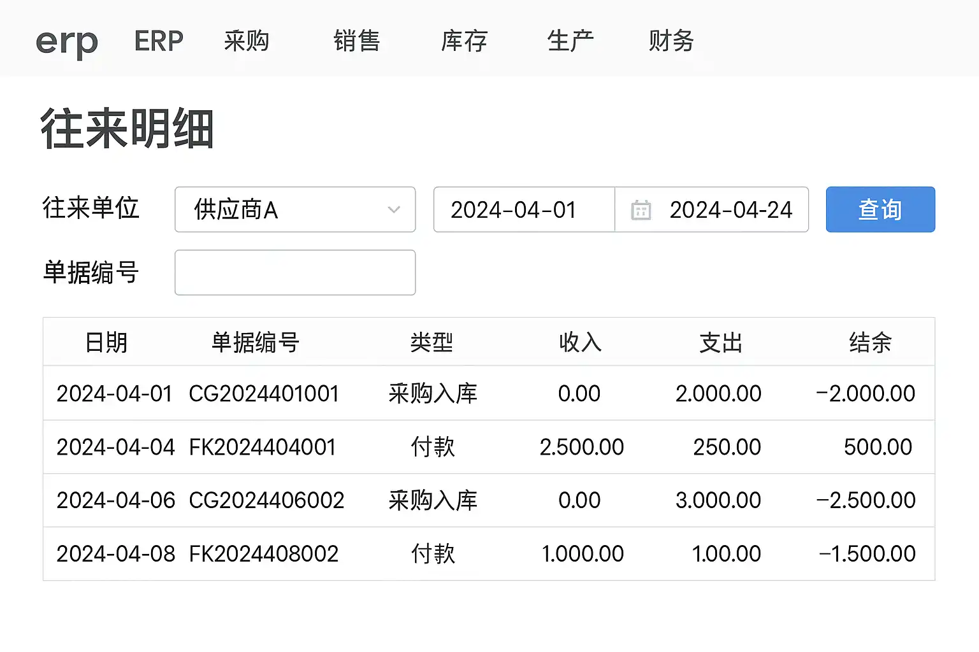The image size is (979, 652).
Task: Select the FK2024408002 row entry
Action: [264, 554]
